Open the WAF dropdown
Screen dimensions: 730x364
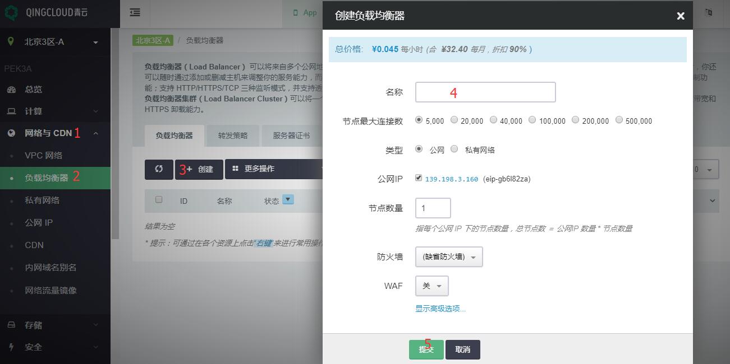pyautogui.click(x=431, y=286)
